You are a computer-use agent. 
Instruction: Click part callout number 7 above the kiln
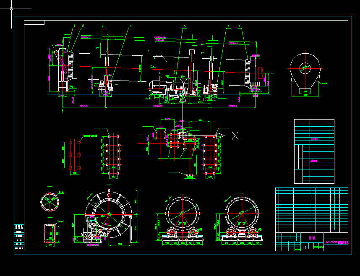click(x=239, y=26)
